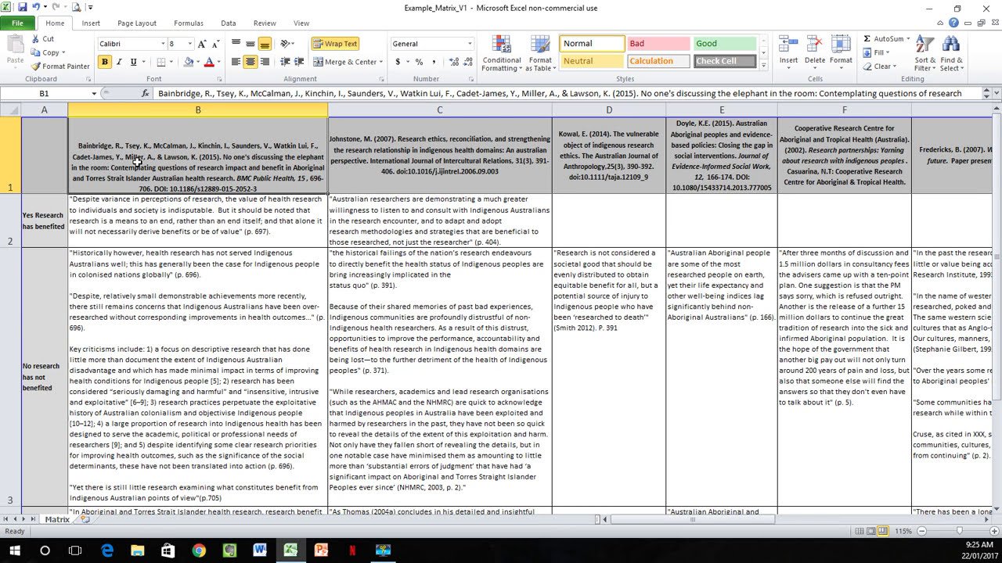1002x563 pixels.
Task: Apply Percent Style format
Action: (x=419, y=62)
